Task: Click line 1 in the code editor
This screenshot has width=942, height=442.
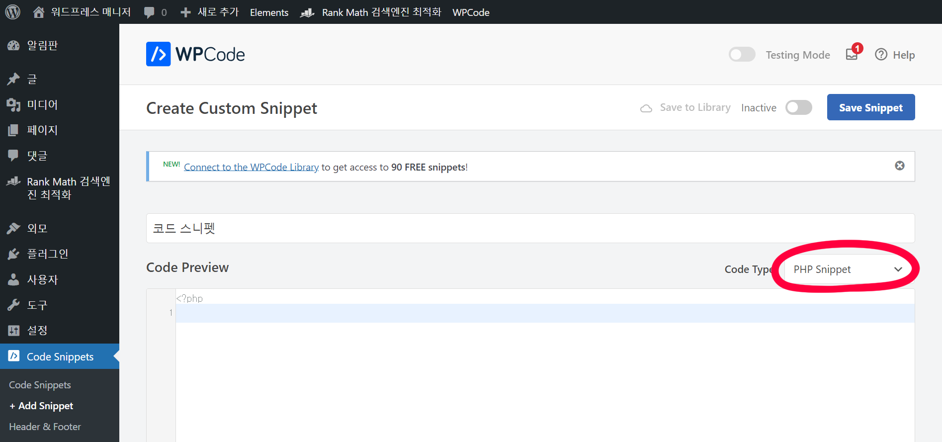Action: tap(545, 313)
